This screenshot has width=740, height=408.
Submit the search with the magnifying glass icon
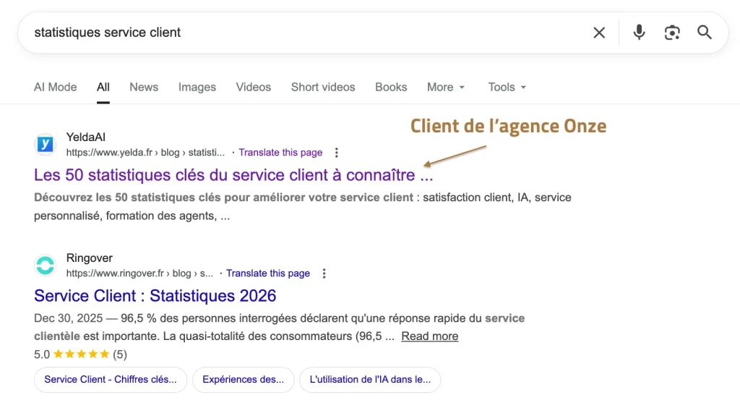[704, 32]
